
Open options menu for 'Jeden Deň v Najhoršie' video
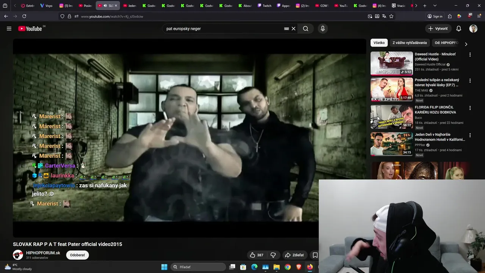(x=470, y=135)
